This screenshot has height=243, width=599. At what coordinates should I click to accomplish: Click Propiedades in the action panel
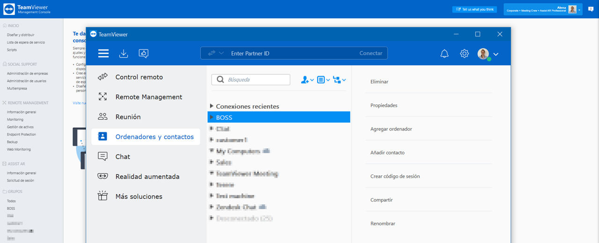point(384,105)
